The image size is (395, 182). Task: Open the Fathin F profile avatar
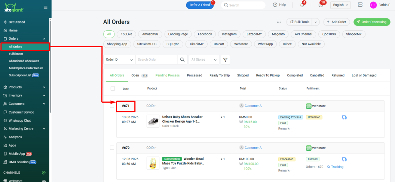pos(373,5)
